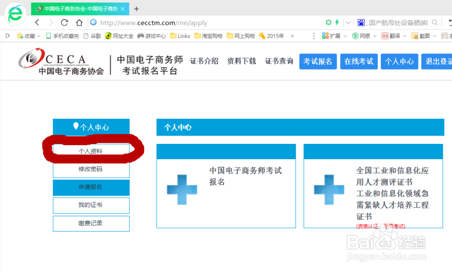Toggle the sidebar panel icon
Viewport: 452px width, 272px height.
pos(8,36)
